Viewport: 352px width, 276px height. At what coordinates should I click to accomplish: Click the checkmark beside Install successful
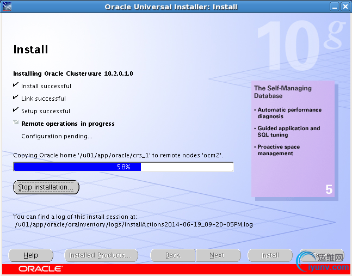(16, 85)
